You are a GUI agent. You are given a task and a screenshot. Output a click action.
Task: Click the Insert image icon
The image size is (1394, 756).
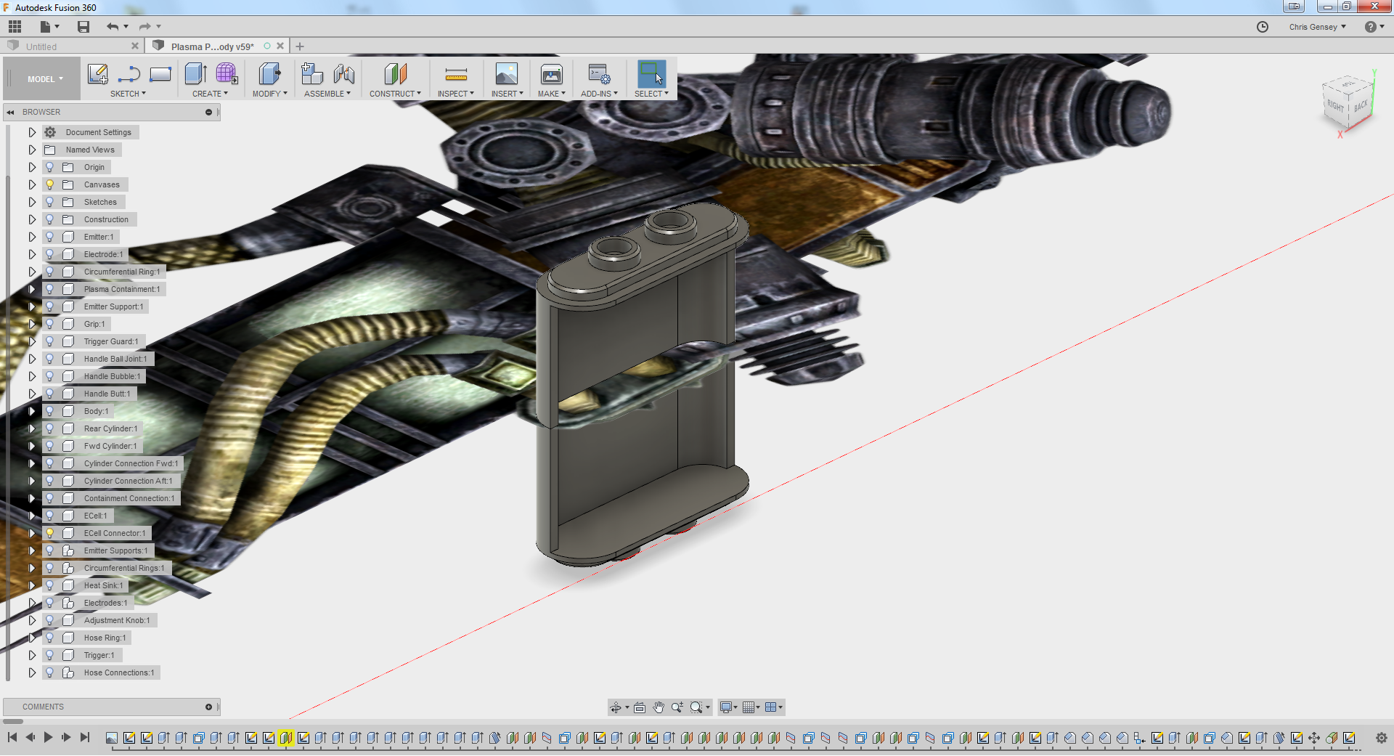click(x=506, y=74)
